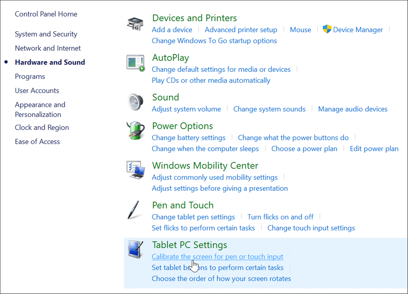The height and width of the screenshot is (294, 408).
Task: Go to Control Panel Home
Action: [x=46, y=14]
